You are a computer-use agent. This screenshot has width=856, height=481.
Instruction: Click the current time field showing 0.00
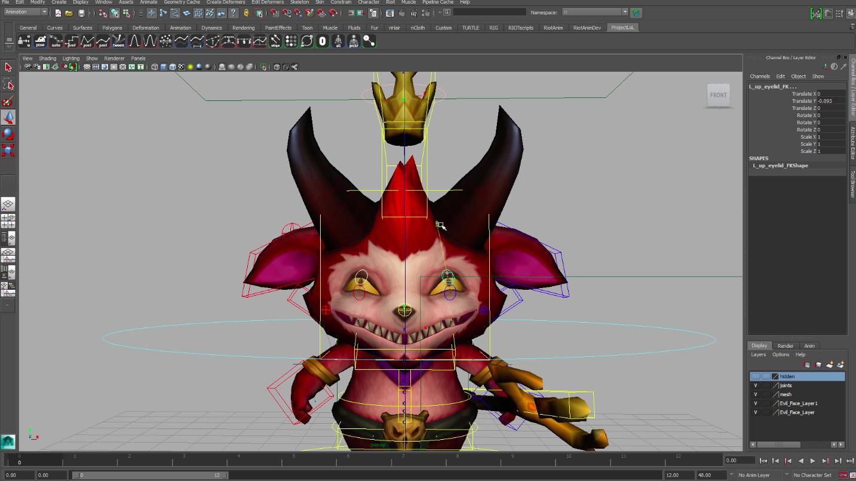(740, 461)
